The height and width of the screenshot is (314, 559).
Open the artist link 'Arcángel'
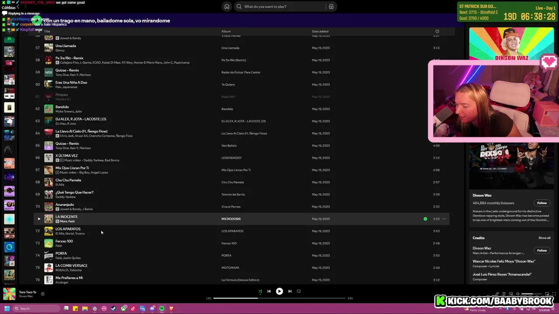(62, 283)
